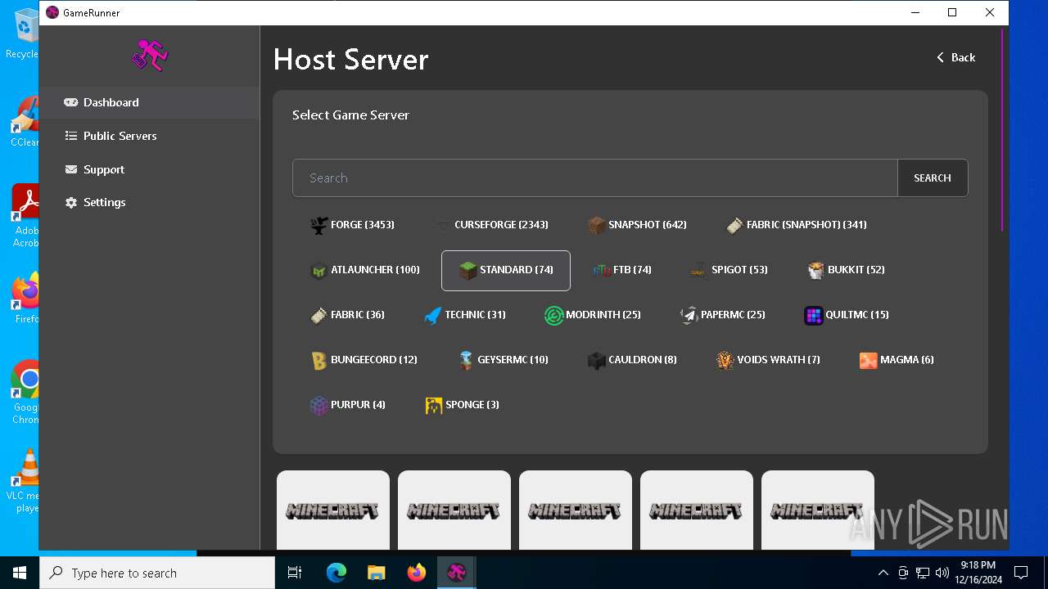
Task: Click the Spigot icon
Action: click(x=698, y=270)
